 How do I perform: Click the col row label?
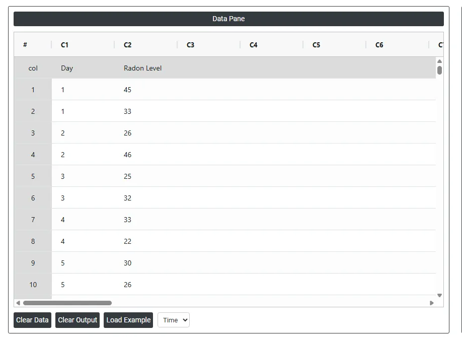[x=33, y=68]
